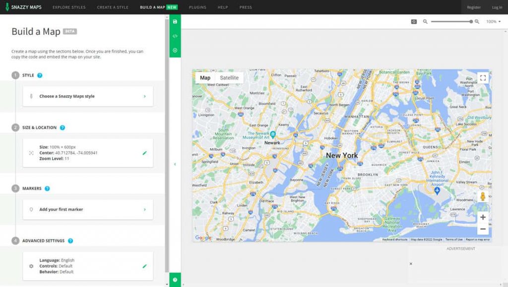Open Explore Styles menu
Image resolution: width=508 pixels, height=287 pixels.
tap(69, 7)
